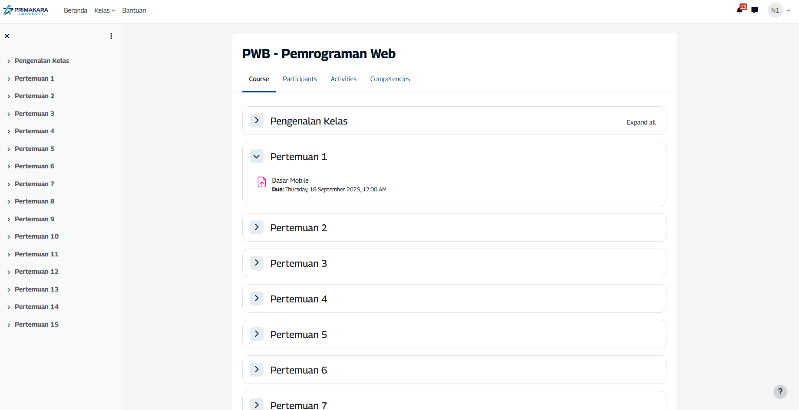The height and width of the screenshot is (410, 799).
Task: Click the Expand all link
Action: click(641, 122)
